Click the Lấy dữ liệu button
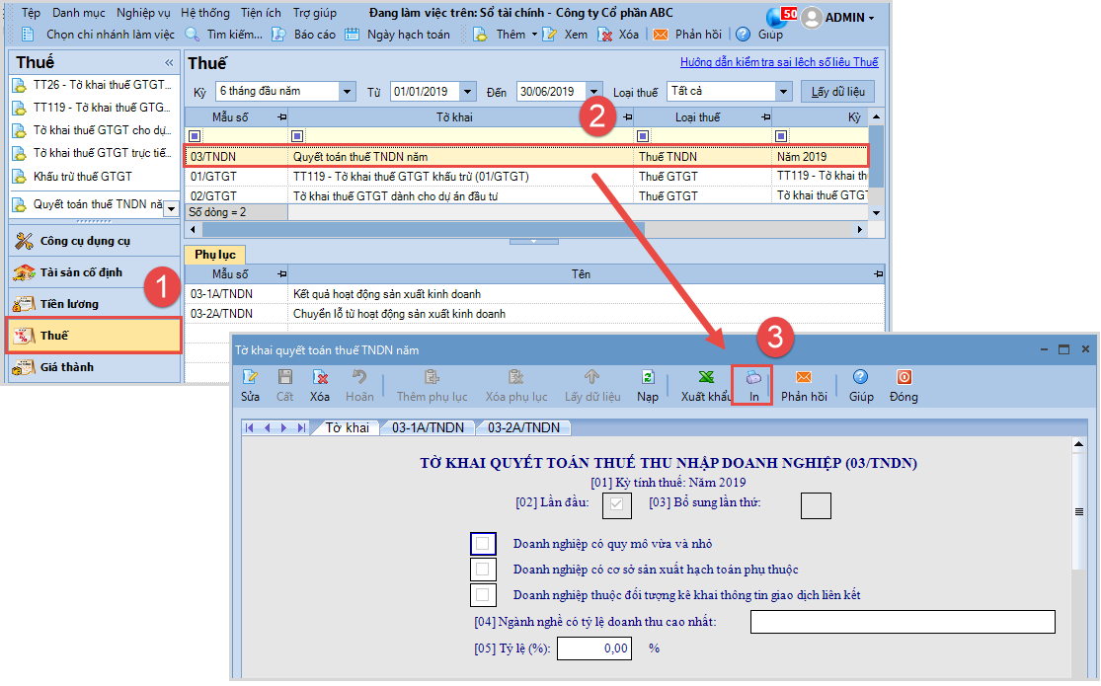Image resolution: width=1101 pixels, height=686 pixels. (x=837, y=92)
